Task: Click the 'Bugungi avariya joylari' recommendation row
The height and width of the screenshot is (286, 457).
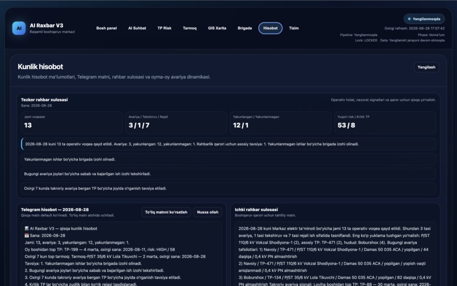Action: click(x=228, y=174)
